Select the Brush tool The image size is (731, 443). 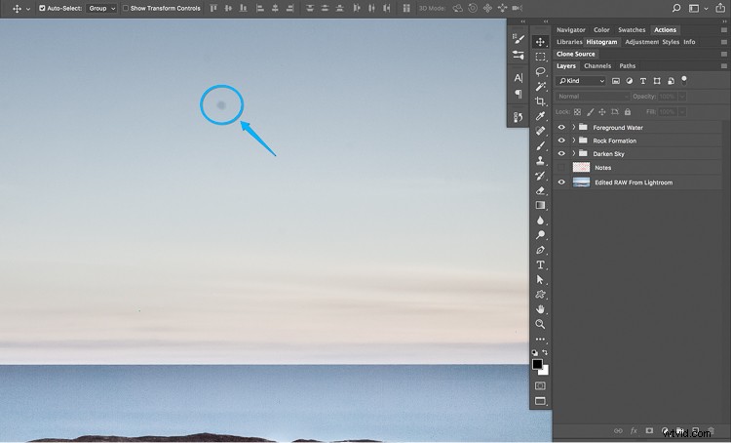[540, 145]
